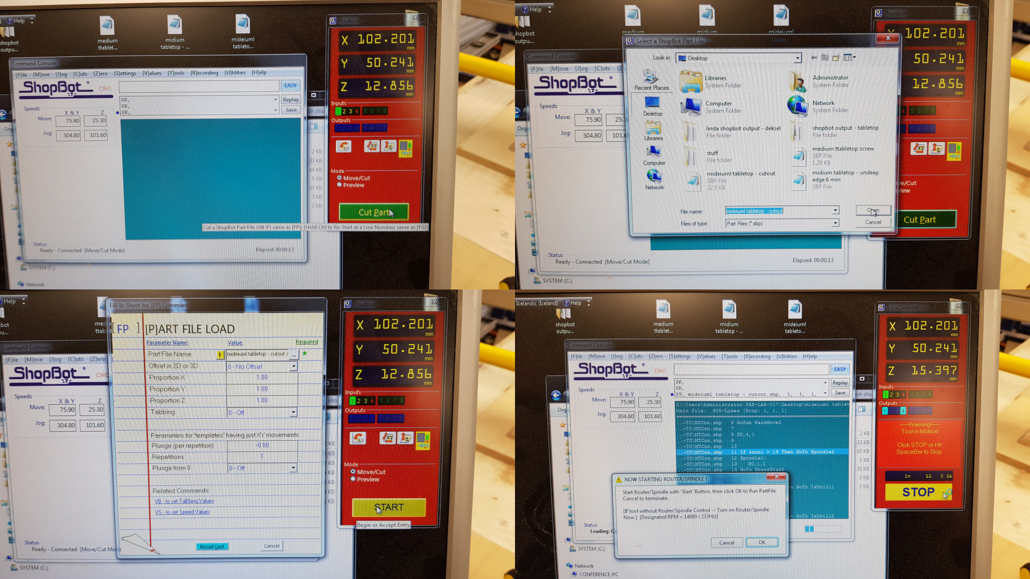This screenshot has width=1030, height=579.
Task: Open the yellow keypad icon above the START button
Action: pos(423,440)
